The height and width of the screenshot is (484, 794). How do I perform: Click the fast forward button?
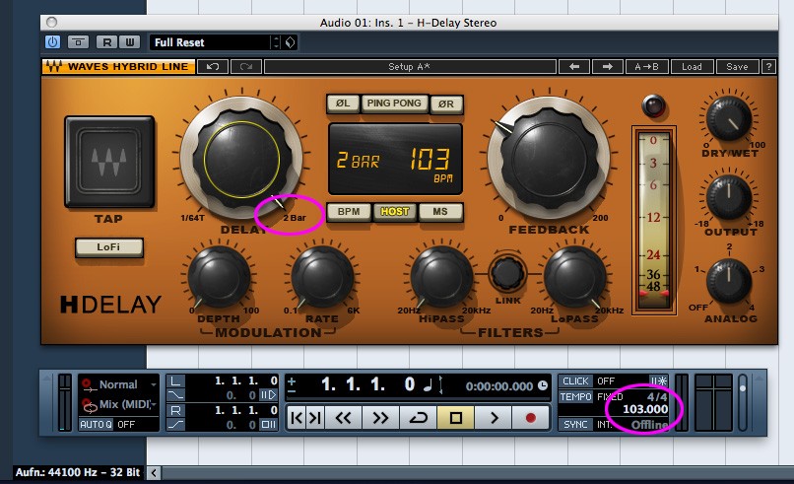click(x=380, y=418)
